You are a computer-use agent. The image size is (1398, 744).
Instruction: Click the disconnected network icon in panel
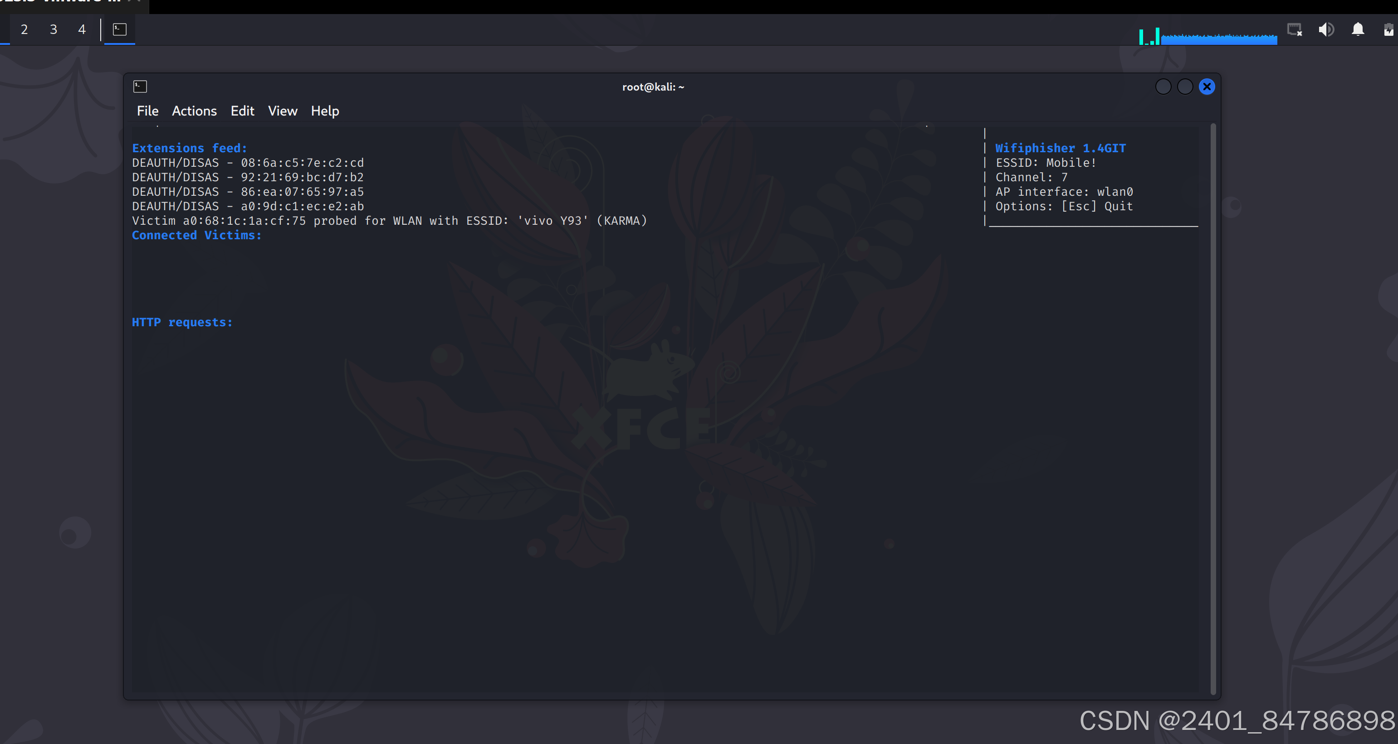point(1294,29)
